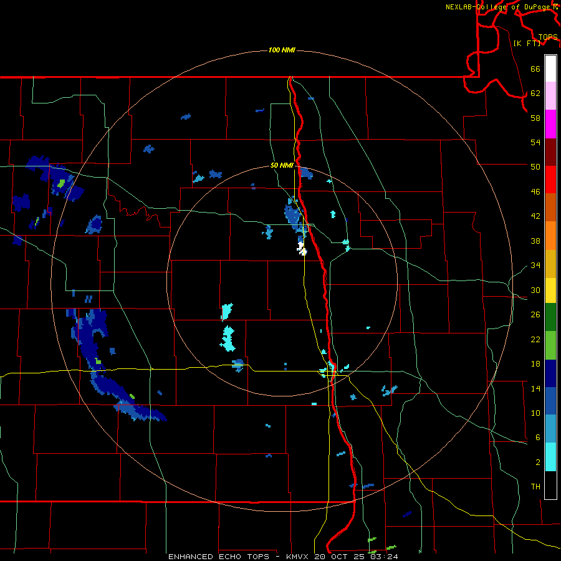Click the "TH" threshold legend label
This screenshot has width=561, height=561.
[x=535, y=487]
